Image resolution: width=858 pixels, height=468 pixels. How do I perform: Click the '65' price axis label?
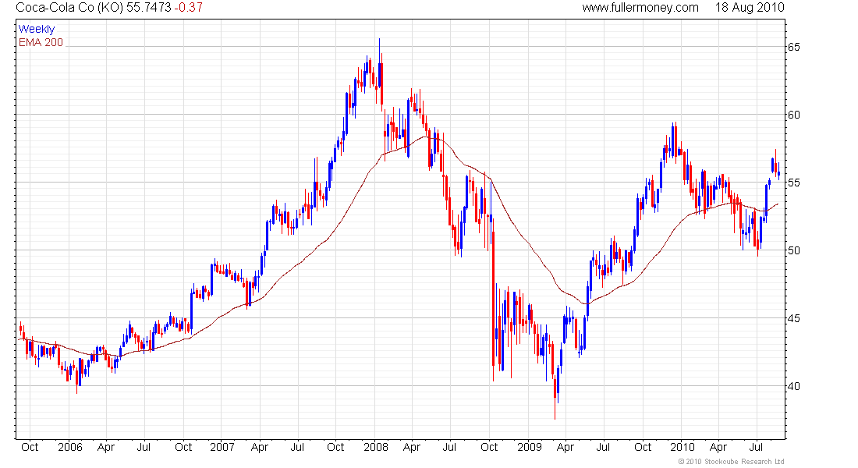pos(793,47)
